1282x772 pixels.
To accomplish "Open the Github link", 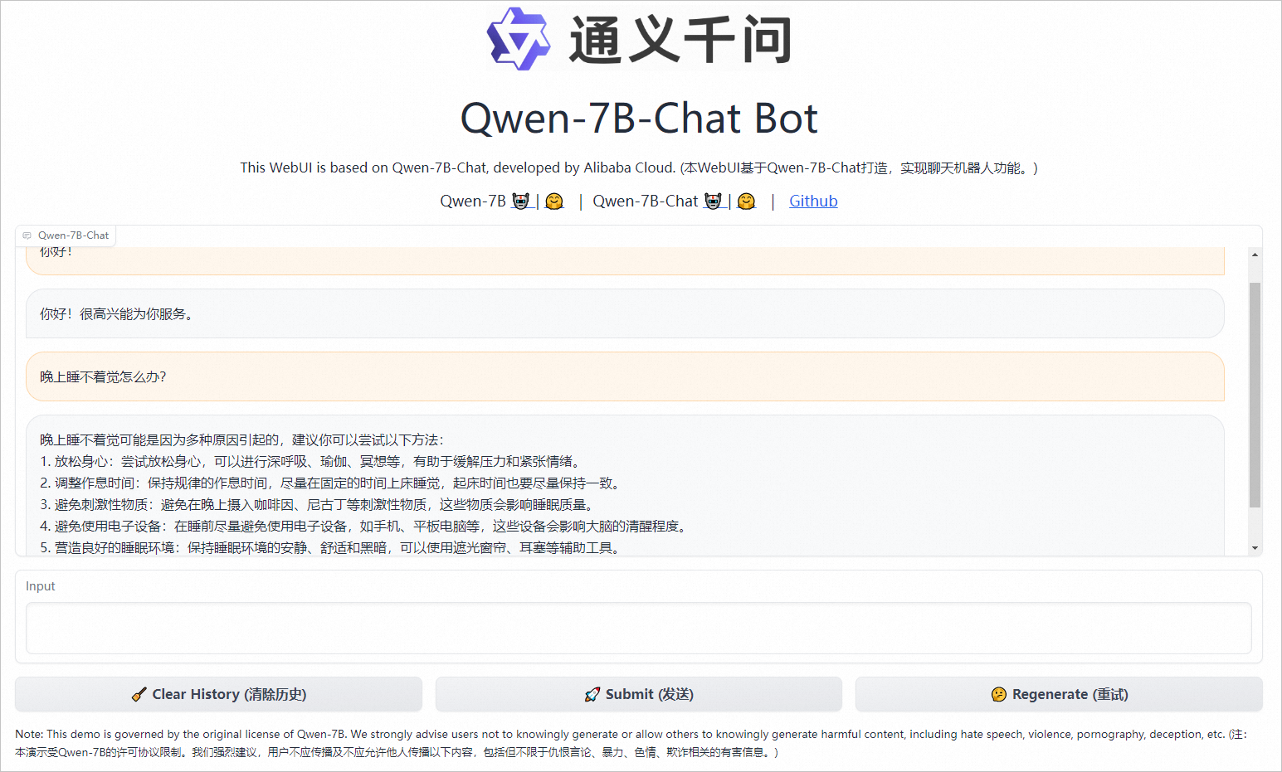I will (x=813, y=201).
